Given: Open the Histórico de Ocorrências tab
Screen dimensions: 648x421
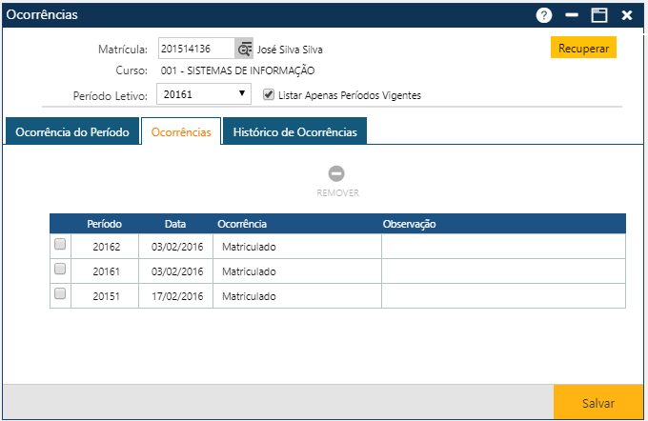Looking at the screenshot, I should click(x=294, y=132).
